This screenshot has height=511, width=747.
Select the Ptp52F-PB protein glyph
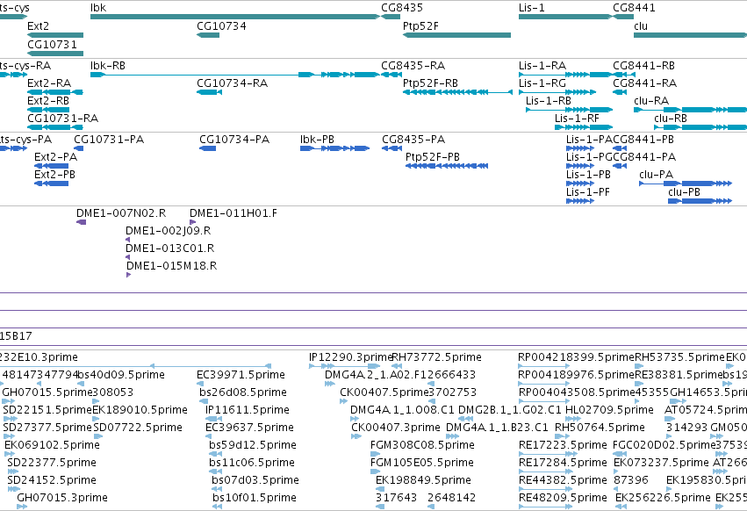(447, 166)
